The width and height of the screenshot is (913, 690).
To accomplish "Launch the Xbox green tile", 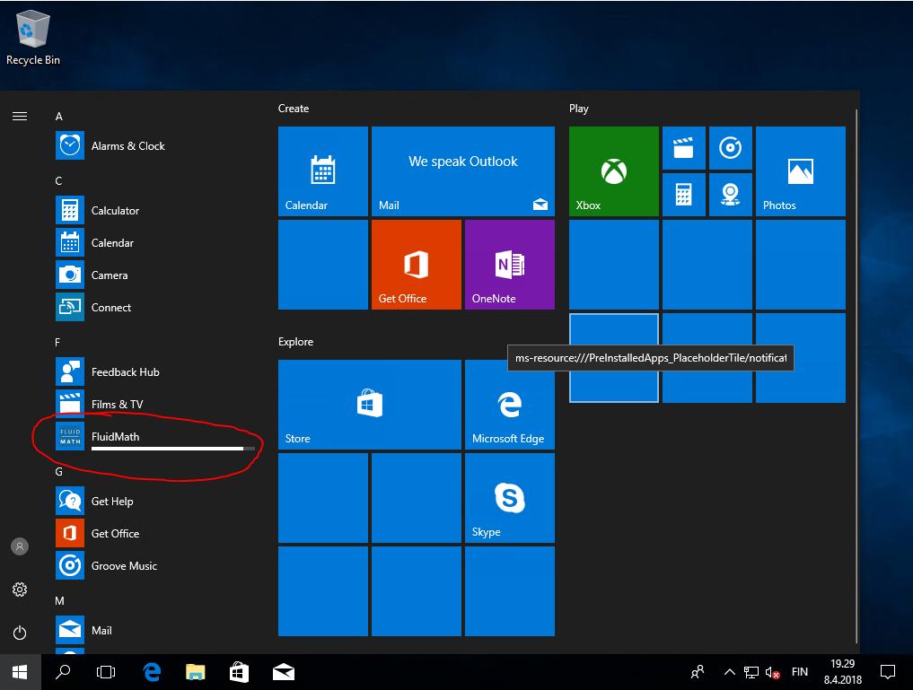I will point(614,171).
